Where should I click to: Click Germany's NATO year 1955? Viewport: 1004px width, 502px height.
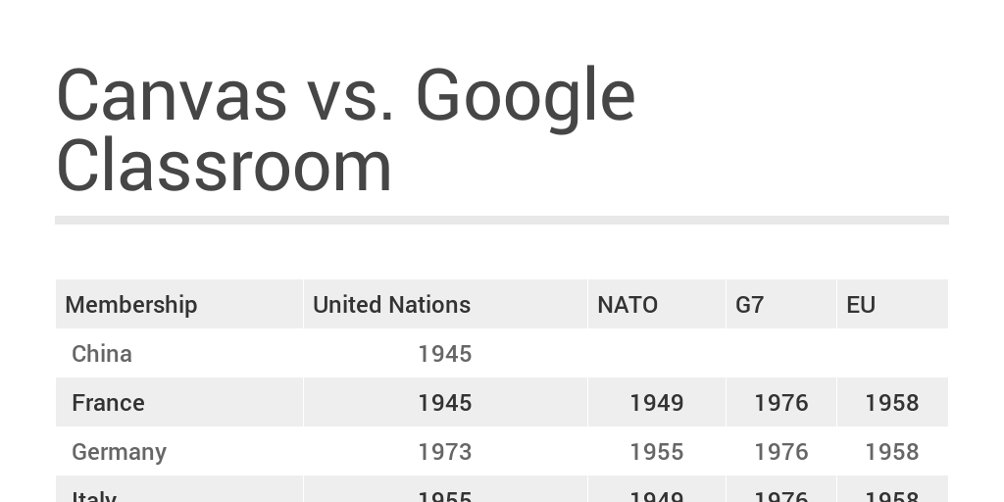656,452
